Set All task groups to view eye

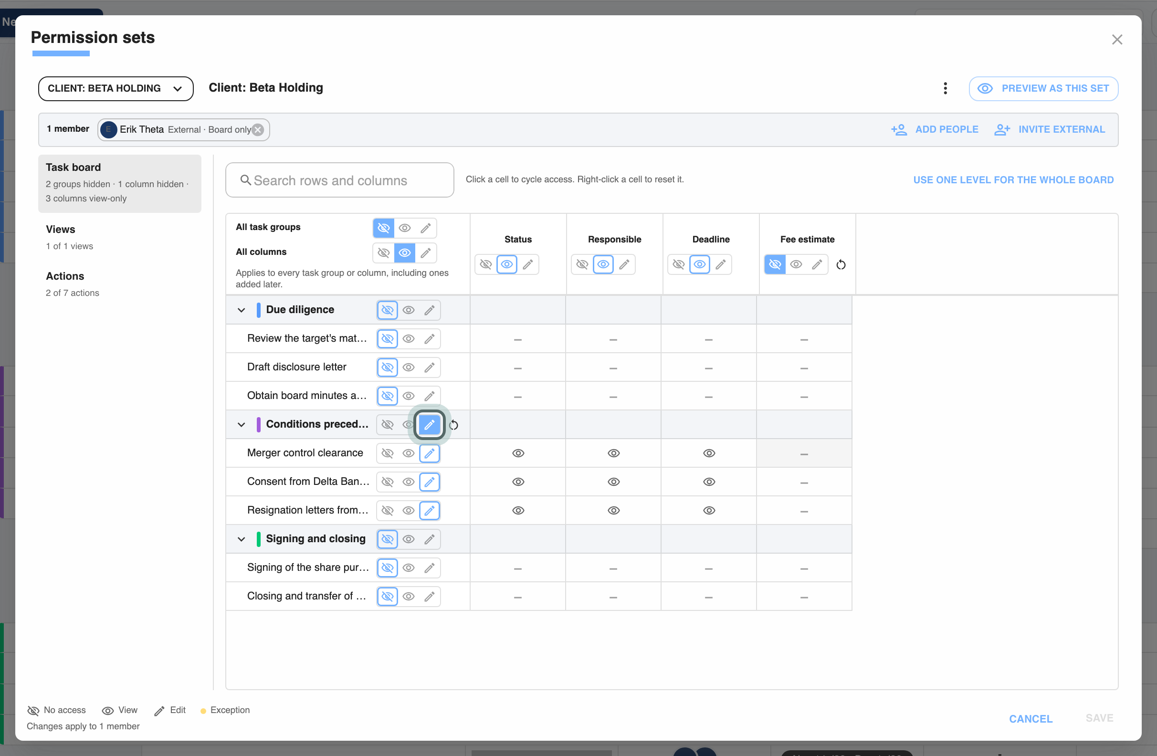pos(404,228)
